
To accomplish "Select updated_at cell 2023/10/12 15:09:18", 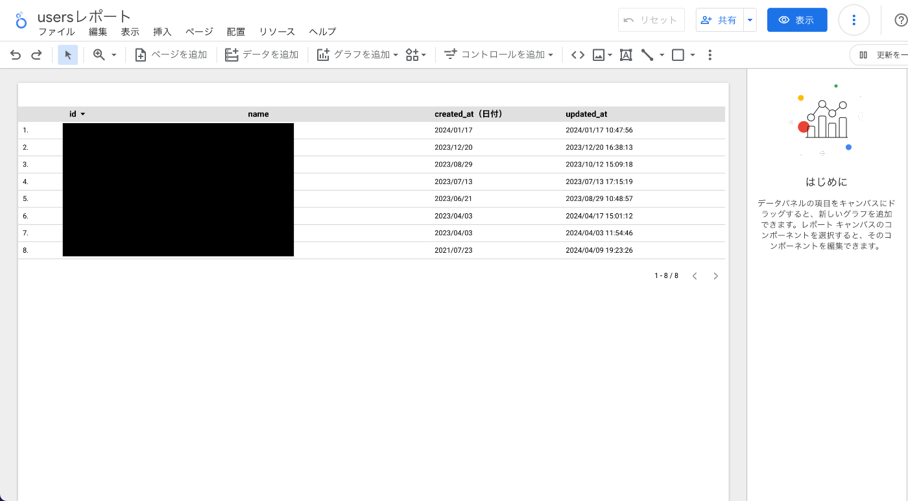I will pos(599,165).
